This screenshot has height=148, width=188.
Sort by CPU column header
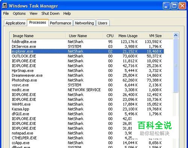coord(109,36)
